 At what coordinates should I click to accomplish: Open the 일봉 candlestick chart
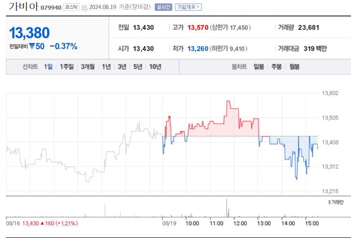(259, 67)
